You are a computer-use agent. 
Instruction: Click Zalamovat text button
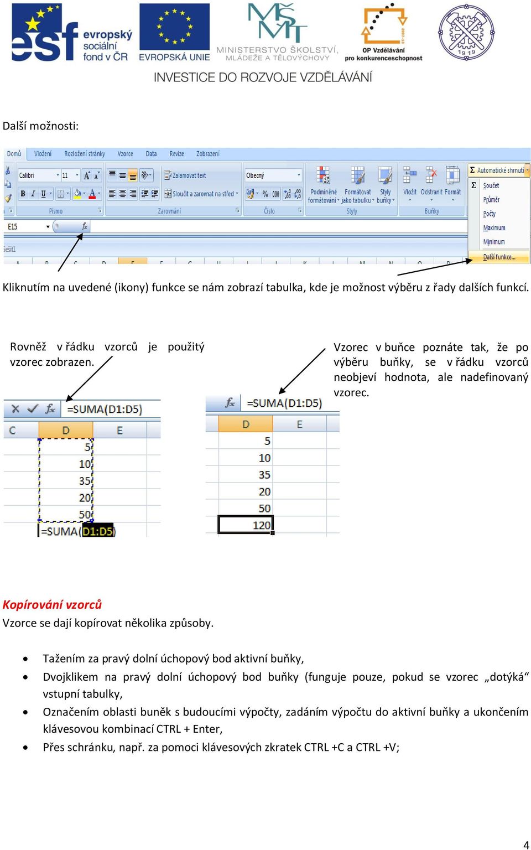(185, 175)
